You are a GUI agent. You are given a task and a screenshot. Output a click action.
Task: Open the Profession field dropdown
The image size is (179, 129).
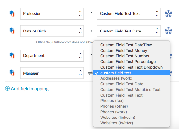click(x=52, y=14)
